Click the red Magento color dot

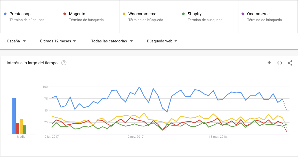coord(65,14)
